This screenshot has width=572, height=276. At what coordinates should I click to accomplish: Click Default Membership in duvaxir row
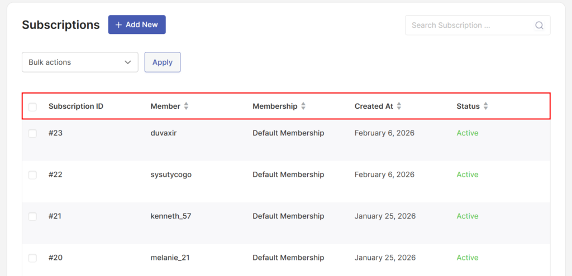point(288,133)
